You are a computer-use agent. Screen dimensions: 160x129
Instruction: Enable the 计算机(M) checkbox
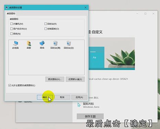pyautogui.click(x=11, y=24)
